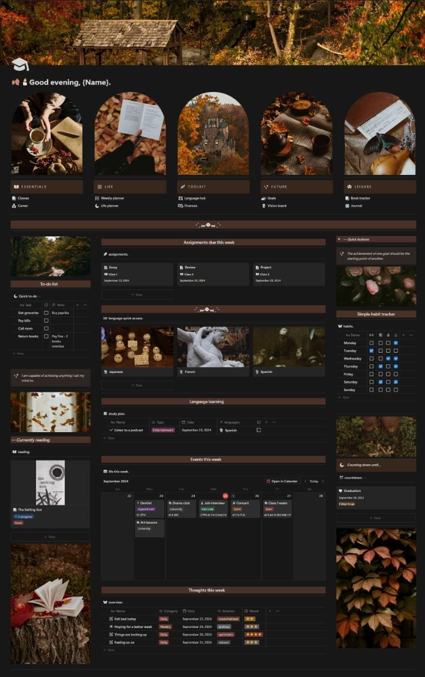Viewport: 425px width, 677px height.
Task: Add an event with the calendar plus icon
Action: tap(233, 496)
